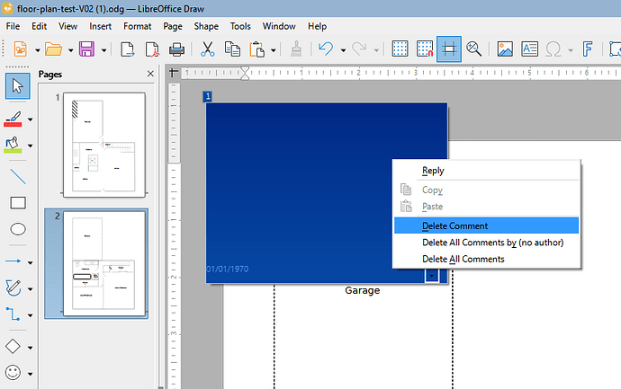The height and width of the screenshot is (389, 621).
Task: Expand the Curves and Polygons dropdown
Action: coord(30,289)
